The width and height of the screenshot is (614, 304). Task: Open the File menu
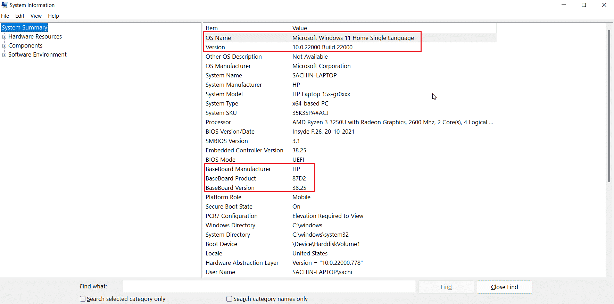[x=5, y=16]
